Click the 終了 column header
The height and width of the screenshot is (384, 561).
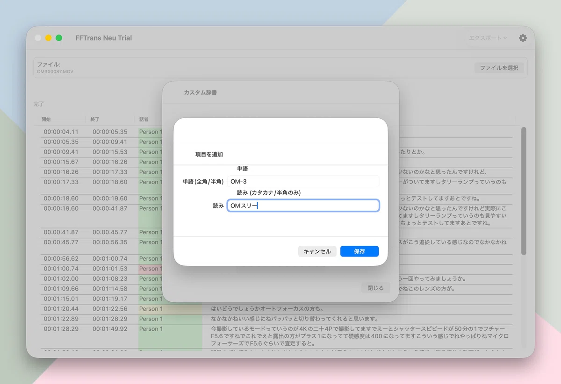click(x=95, y=120)
